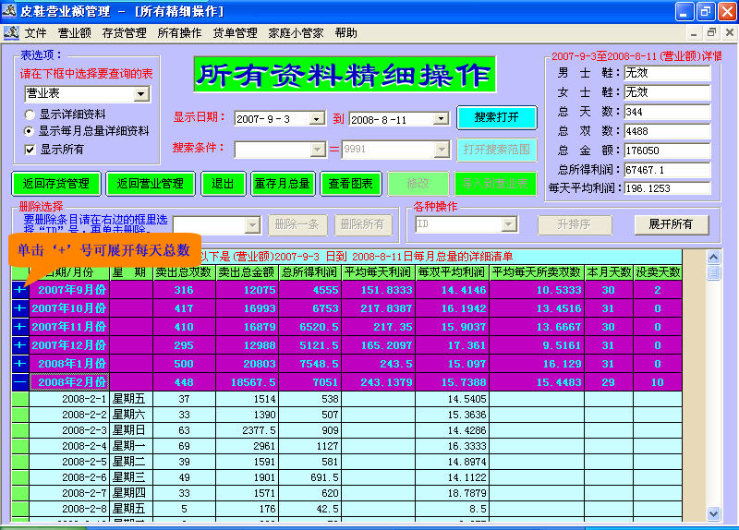Image resolution: width=739 pixels, height=530 pixels.
Task: Open the 营业表 table selection dropdown
Action: 140,94
